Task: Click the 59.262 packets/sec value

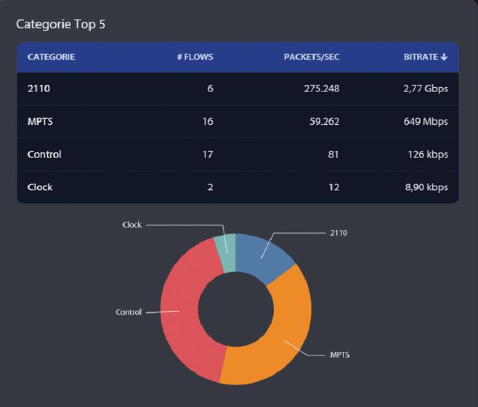Action: tap(320, 122)
